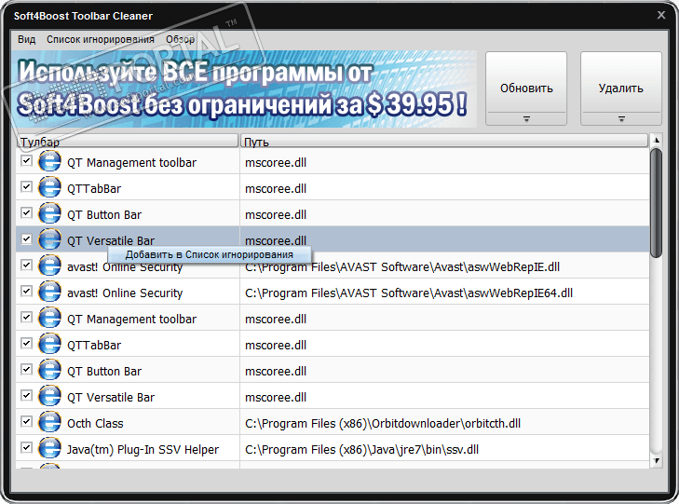
Task: Click the scrollbar down arrow
Action: (657, 461)
